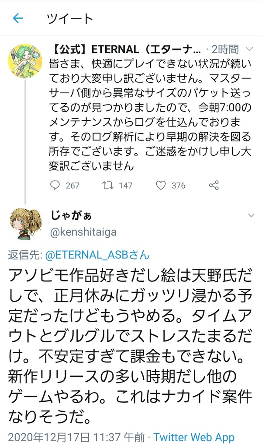The width and height of the screenshot is (262, 446).
Task: Go back using the left arrow
Action: click(x=17, y=18)
